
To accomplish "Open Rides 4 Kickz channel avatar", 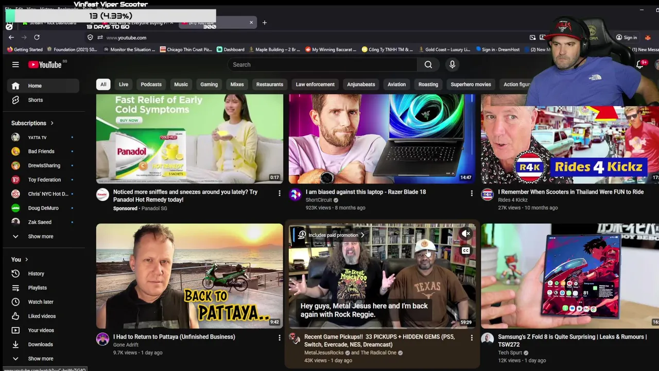I will 487,194.
